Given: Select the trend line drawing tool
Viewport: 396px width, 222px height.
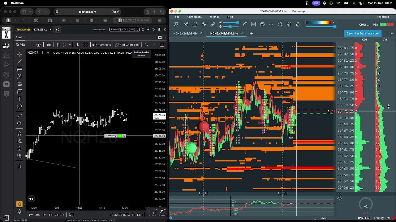Looking at the screenshot, I should pyautogui.click(x=19, y=62).
